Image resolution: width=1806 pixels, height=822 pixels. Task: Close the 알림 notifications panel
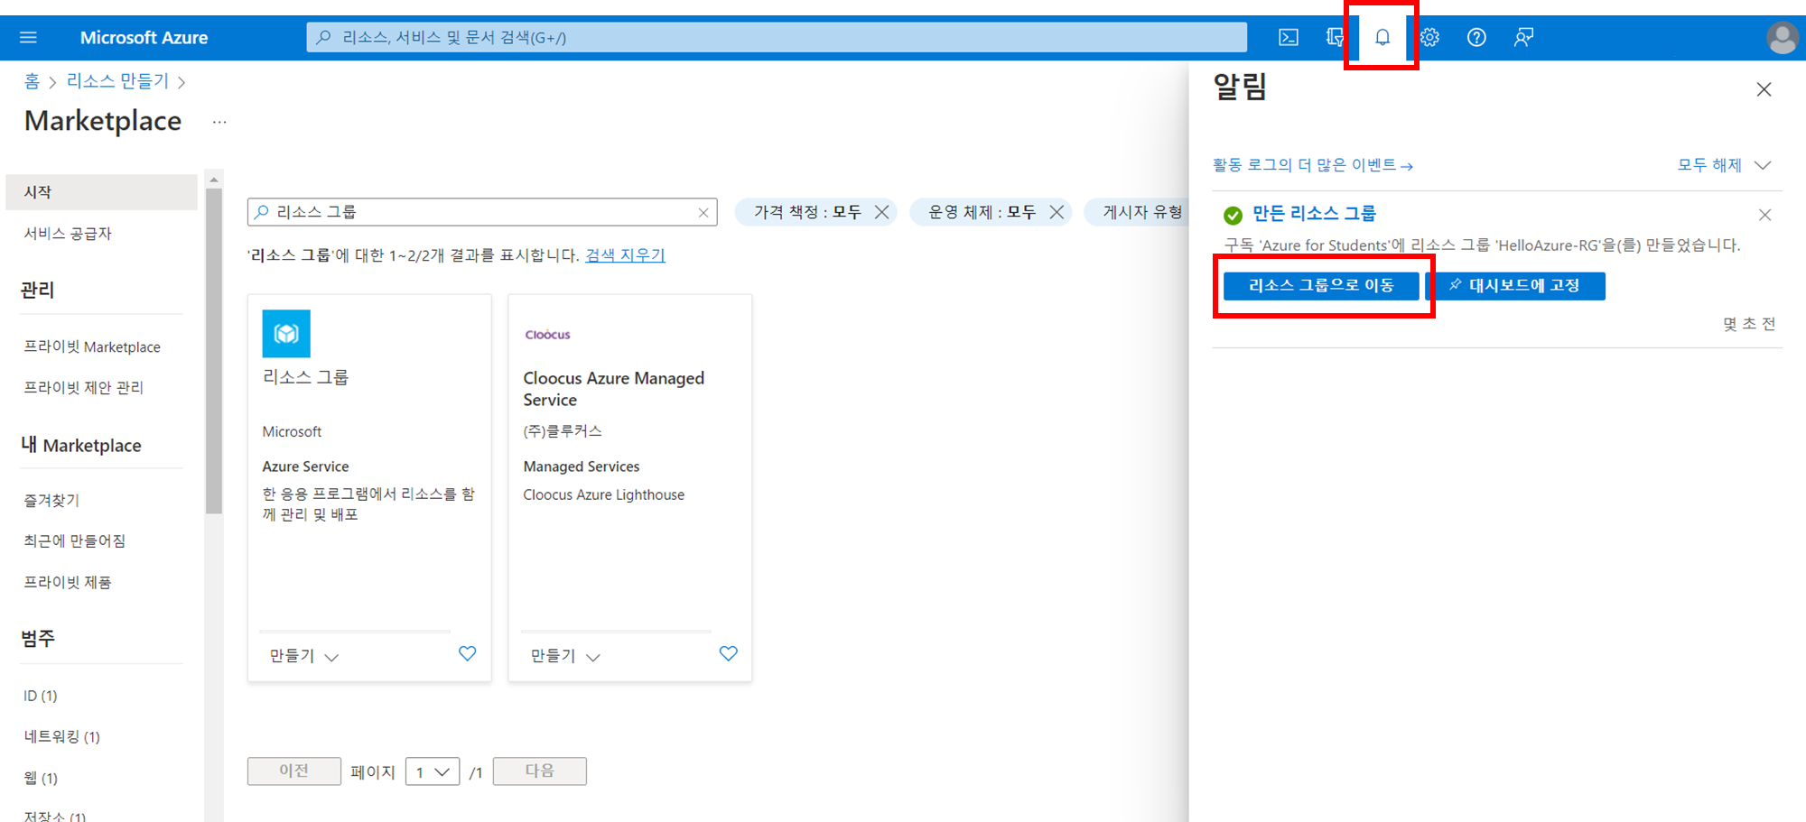click(1764, 89)
